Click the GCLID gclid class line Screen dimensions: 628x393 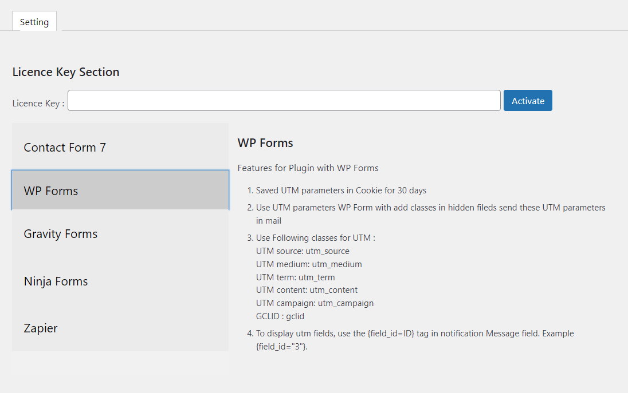(279, 316)
